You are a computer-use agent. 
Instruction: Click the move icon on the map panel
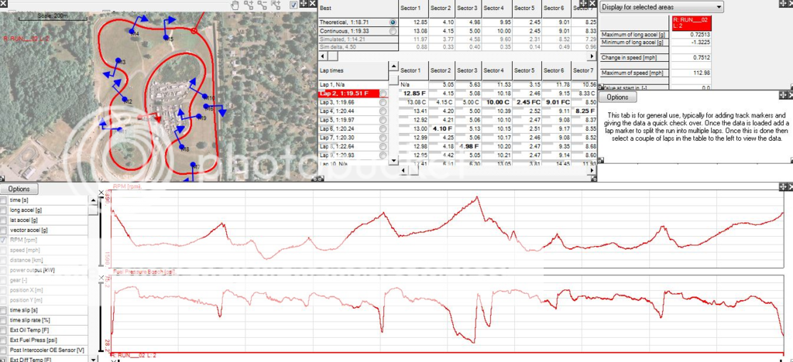point(304,5)
